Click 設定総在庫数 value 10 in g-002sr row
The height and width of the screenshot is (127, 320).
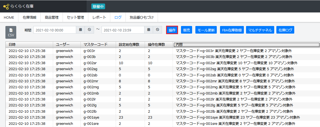pyautogui.click(x=121, y=63)
